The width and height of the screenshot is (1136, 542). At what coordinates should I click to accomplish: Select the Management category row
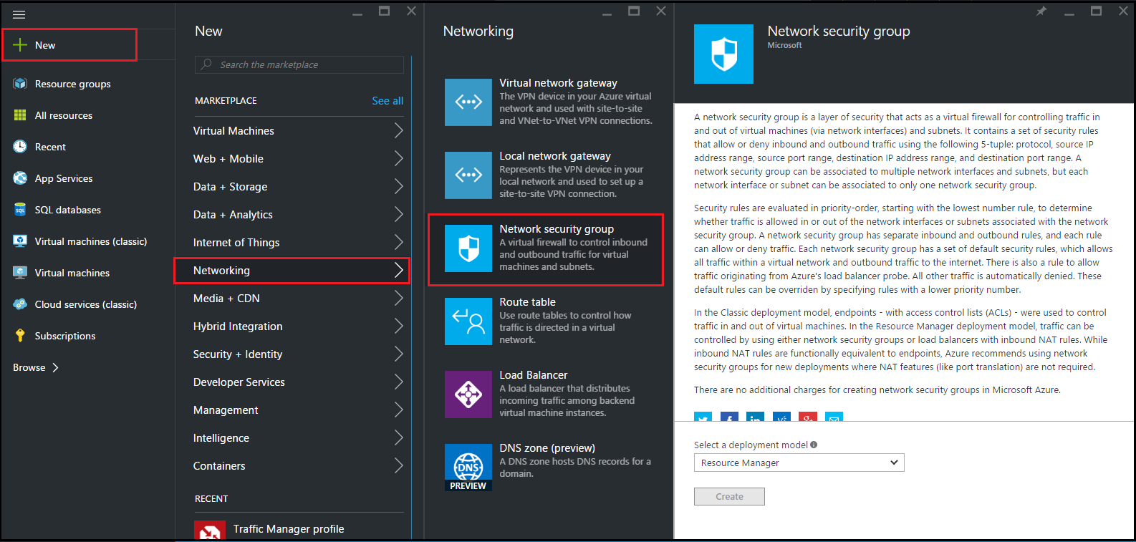(292, 410)
